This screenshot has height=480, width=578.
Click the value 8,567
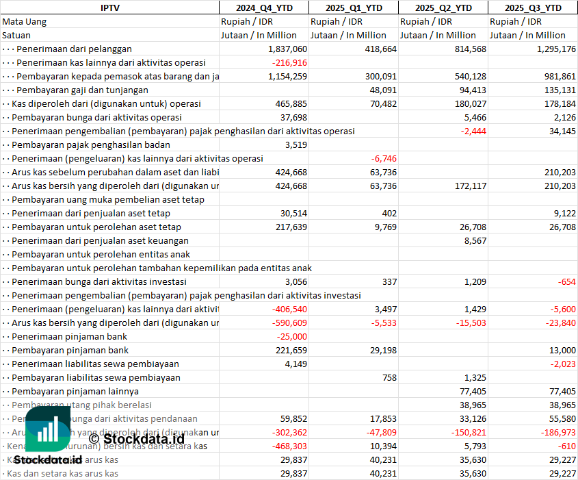tap(475, 240)
